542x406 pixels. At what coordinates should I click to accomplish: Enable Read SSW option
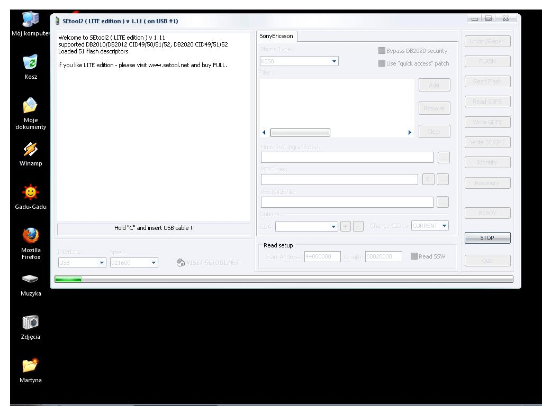pyautogui.click(x=415, y=256)
